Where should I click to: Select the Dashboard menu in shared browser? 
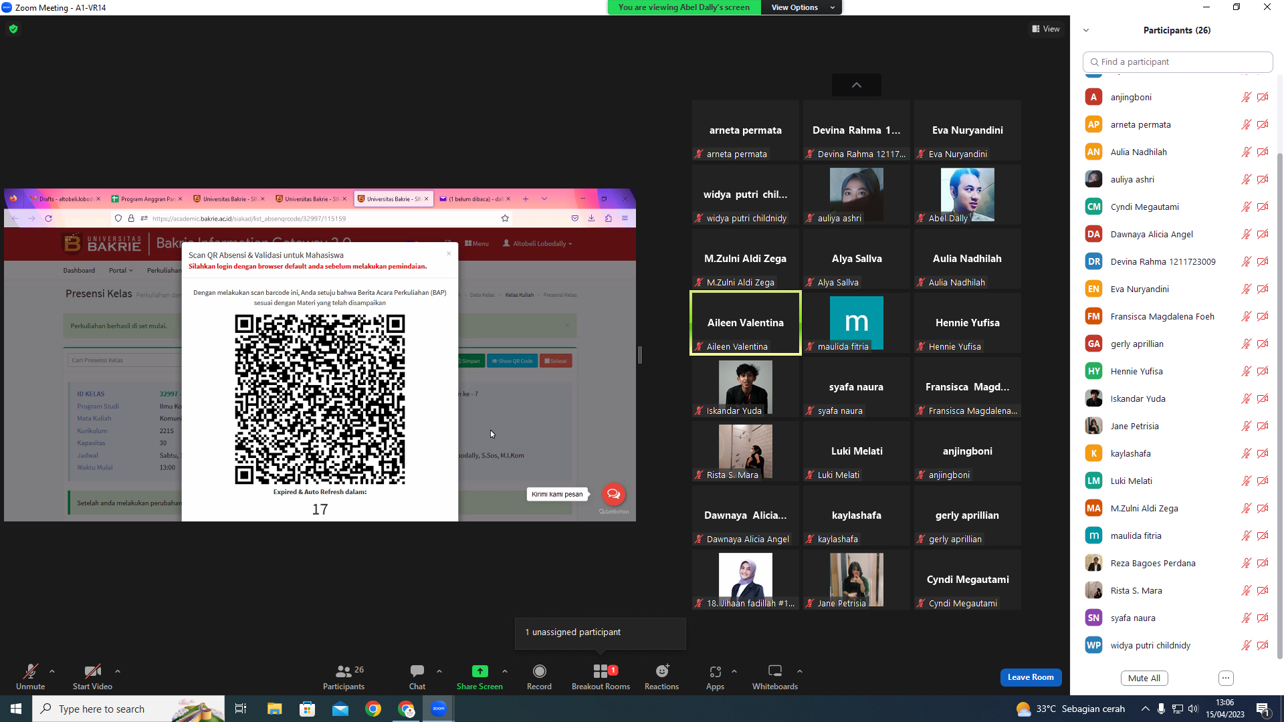point(79,271)
